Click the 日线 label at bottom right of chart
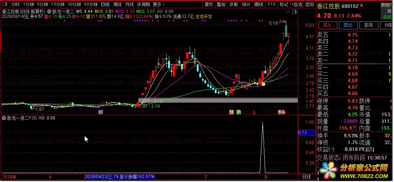This screenshot has height=182, width=394. point(306,177)
